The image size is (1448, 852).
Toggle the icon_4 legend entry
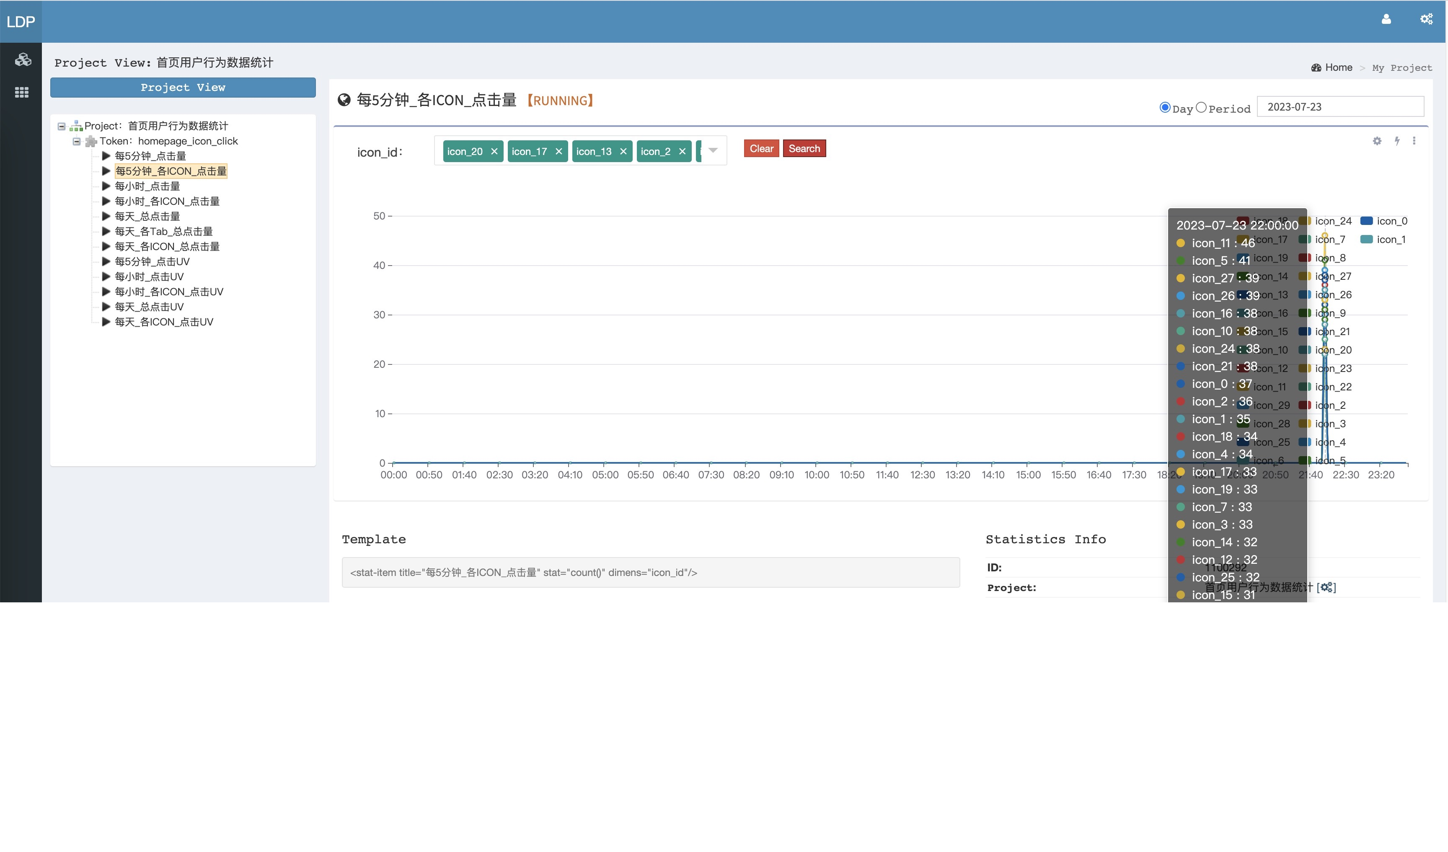click(x=1322, y=442)
